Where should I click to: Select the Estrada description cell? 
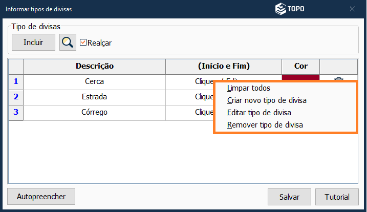[x=95, y=97]
